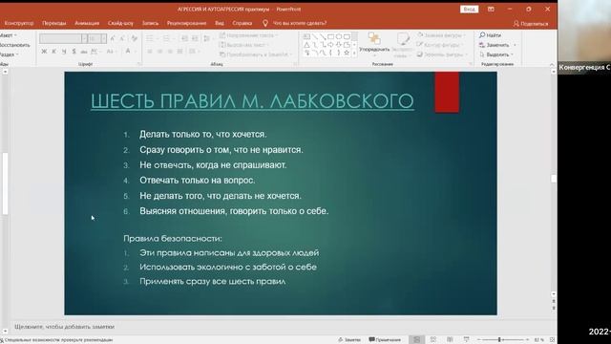
Task: Open the Select (Выделить) dropdown
Action: point(496,54)
